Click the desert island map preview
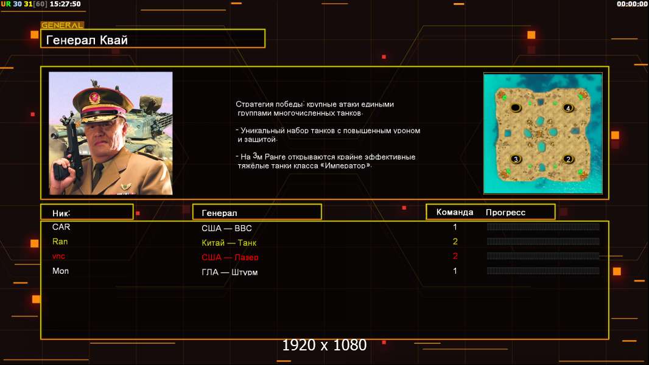The height and width of the screenshot is (365, 649). (543, 133)
